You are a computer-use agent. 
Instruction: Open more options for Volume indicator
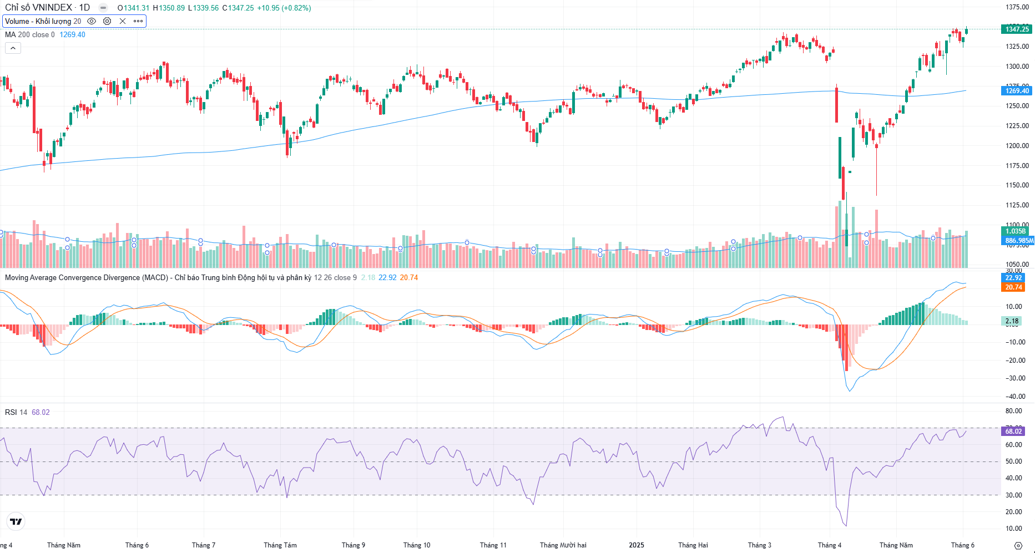tap(138, 21)
